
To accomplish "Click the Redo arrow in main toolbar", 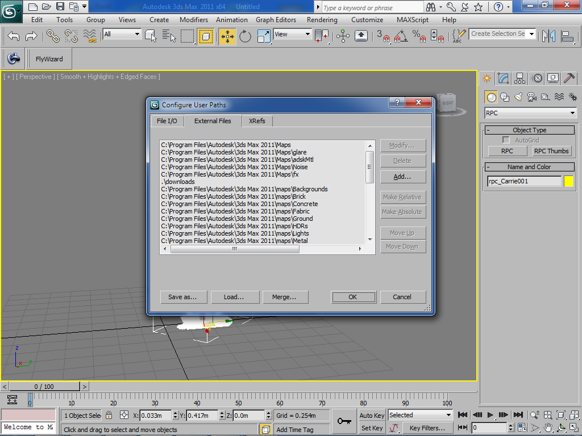I will [31, 36].
